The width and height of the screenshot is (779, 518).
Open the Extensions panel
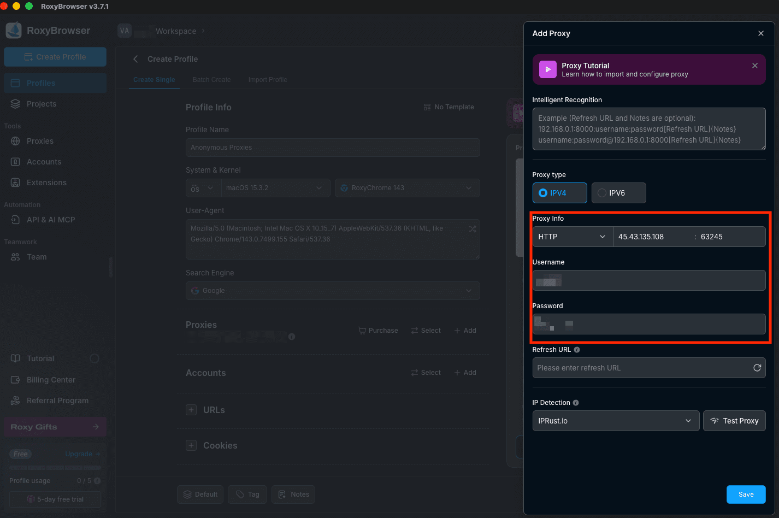(46, 183)
